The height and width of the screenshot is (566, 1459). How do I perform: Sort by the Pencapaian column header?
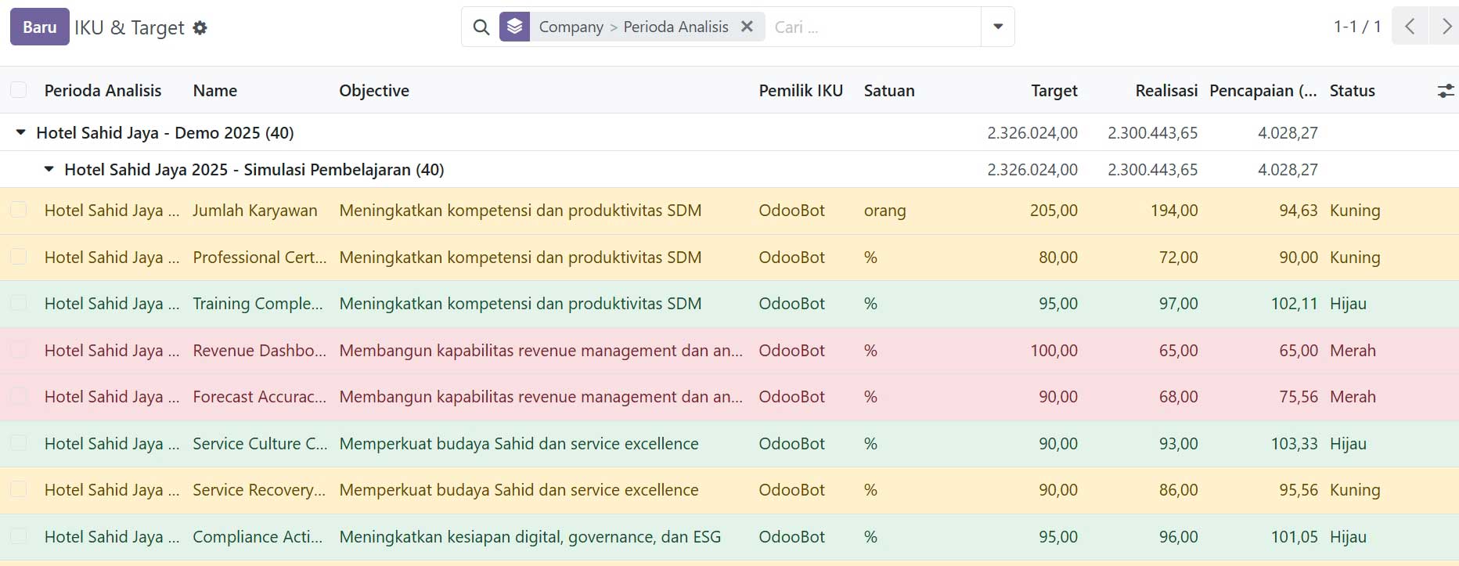[x=1263, y=91]
